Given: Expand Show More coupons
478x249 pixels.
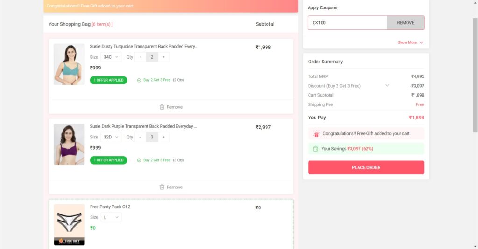Looking at the screenshot, I should pos(410,42).
